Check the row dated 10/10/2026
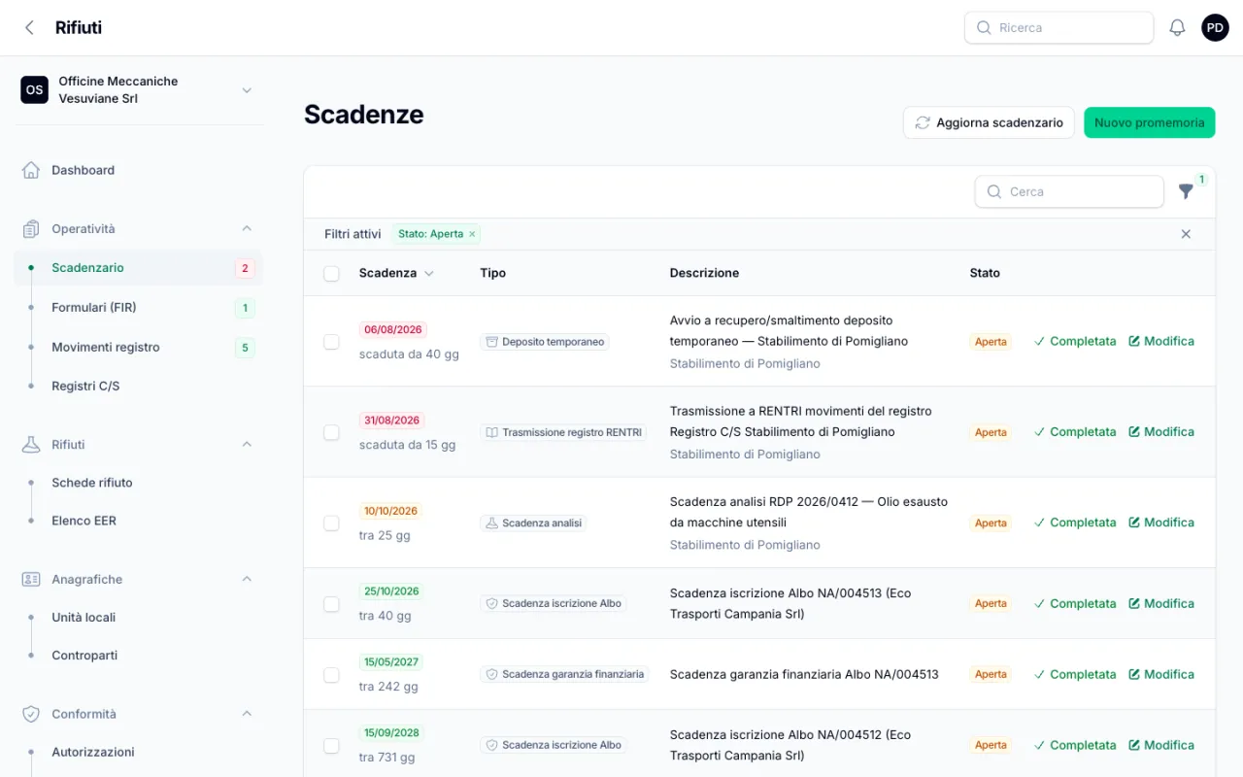Image resolution: width=1243 pixels, height=777 pixels. 331,523
